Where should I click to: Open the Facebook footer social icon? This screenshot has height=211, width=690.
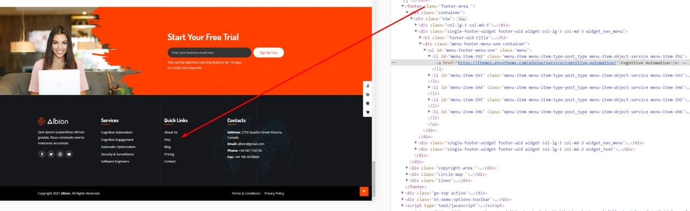42,154
